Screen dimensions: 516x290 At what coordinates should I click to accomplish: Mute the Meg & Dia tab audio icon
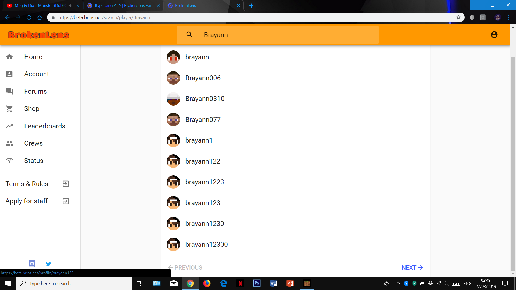click(x=71, y=6)
